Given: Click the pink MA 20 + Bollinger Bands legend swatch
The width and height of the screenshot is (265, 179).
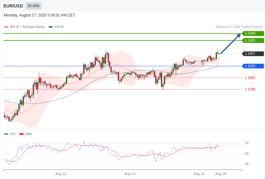Looking at the screenshot, I should (6, 27).
